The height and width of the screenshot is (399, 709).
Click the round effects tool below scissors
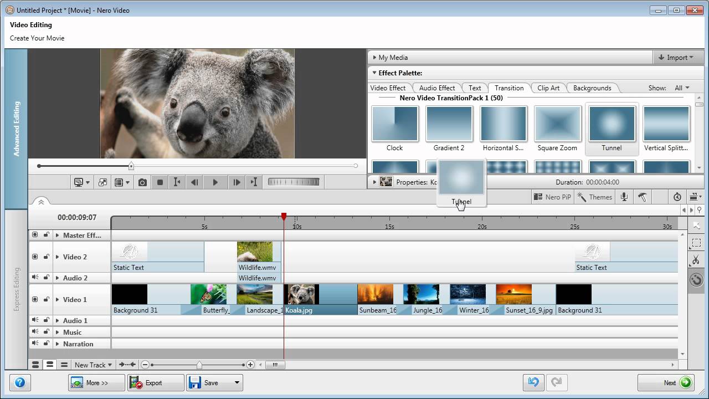point(696,279)
